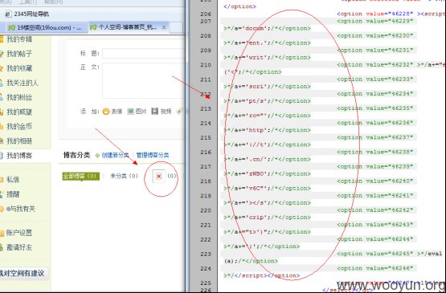Focus the 正文 text area
Viewport: 446px width, 293px height.
(x=143, y=81)
